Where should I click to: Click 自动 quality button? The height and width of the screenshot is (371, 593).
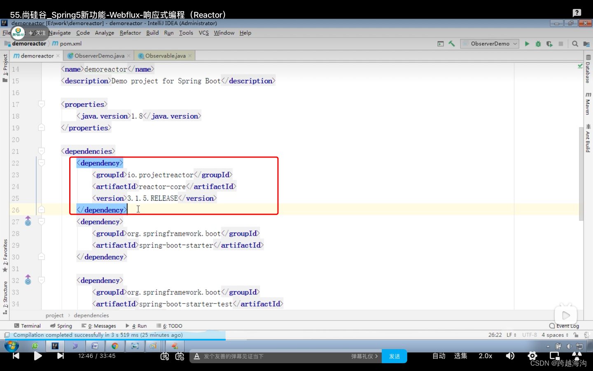point(439,356)
